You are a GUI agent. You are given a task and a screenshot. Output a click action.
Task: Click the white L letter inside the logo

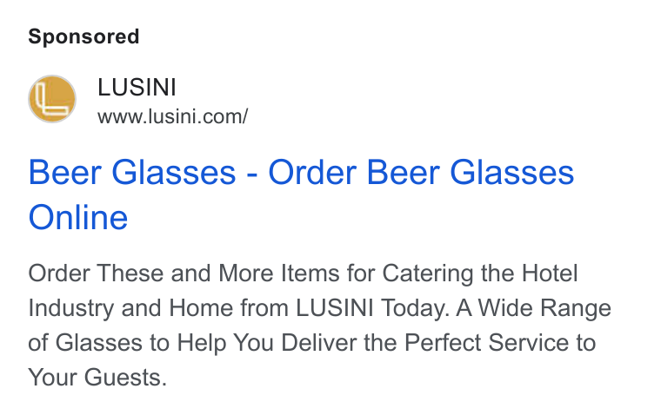point(51,99)
